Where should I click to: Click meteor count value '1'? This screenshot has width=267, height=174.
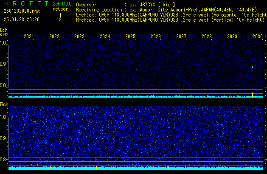coord(60,15)
